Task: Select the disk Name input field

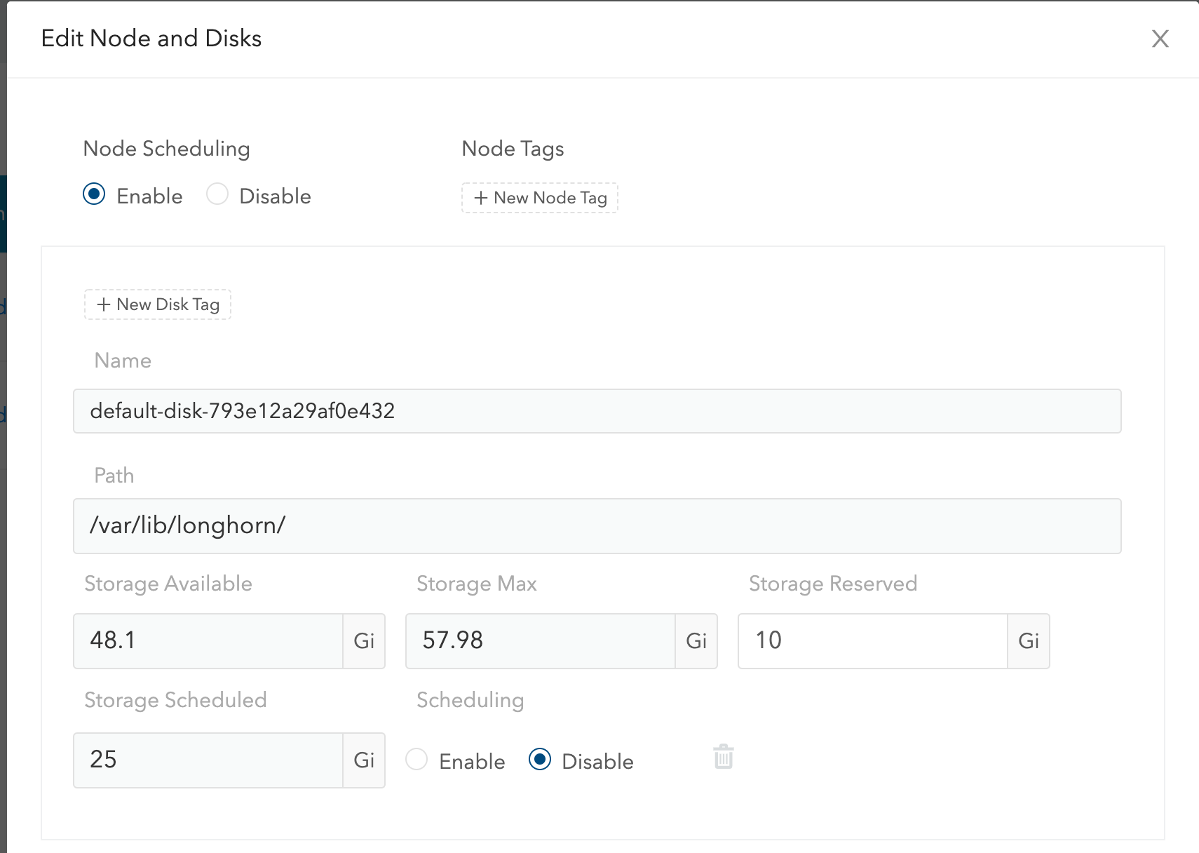Action: (x=596, y=411)
